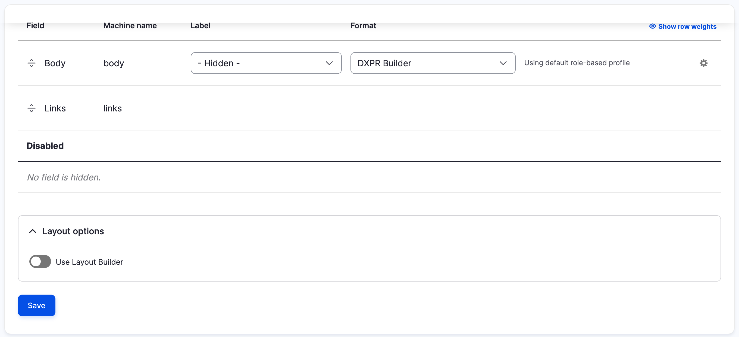Click the Body row drag handle

click(32, 63)
